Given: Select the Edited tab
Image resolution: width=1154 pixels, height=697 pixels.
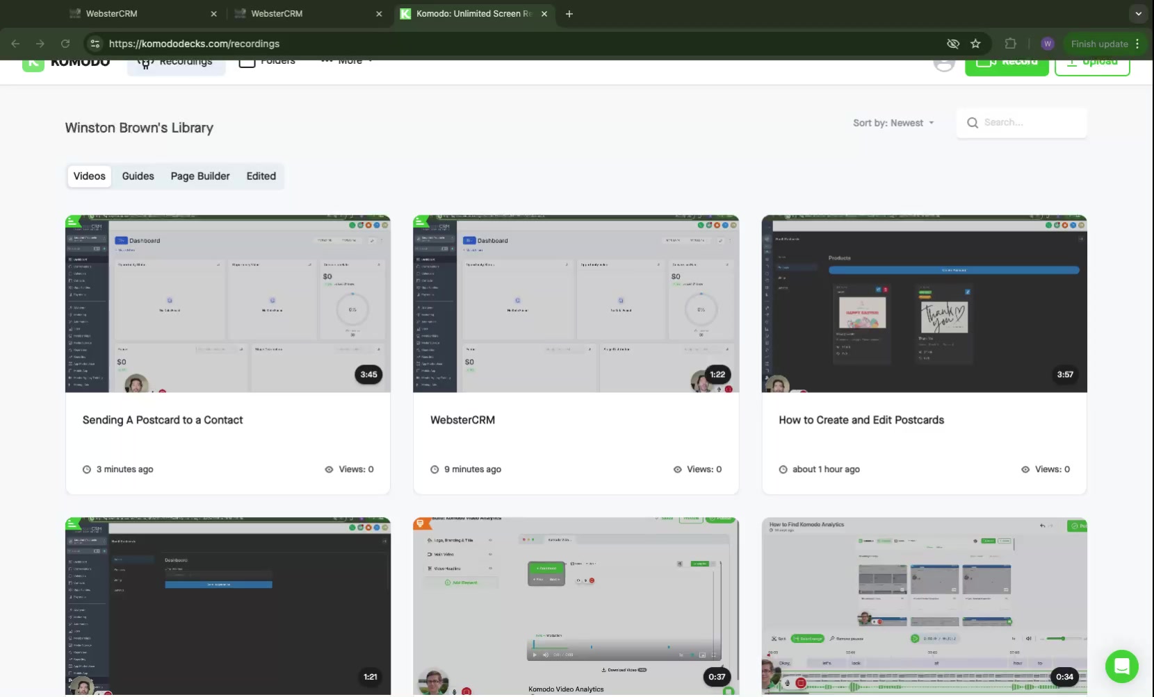Looking at the screenshot, I should pos(261,176).
